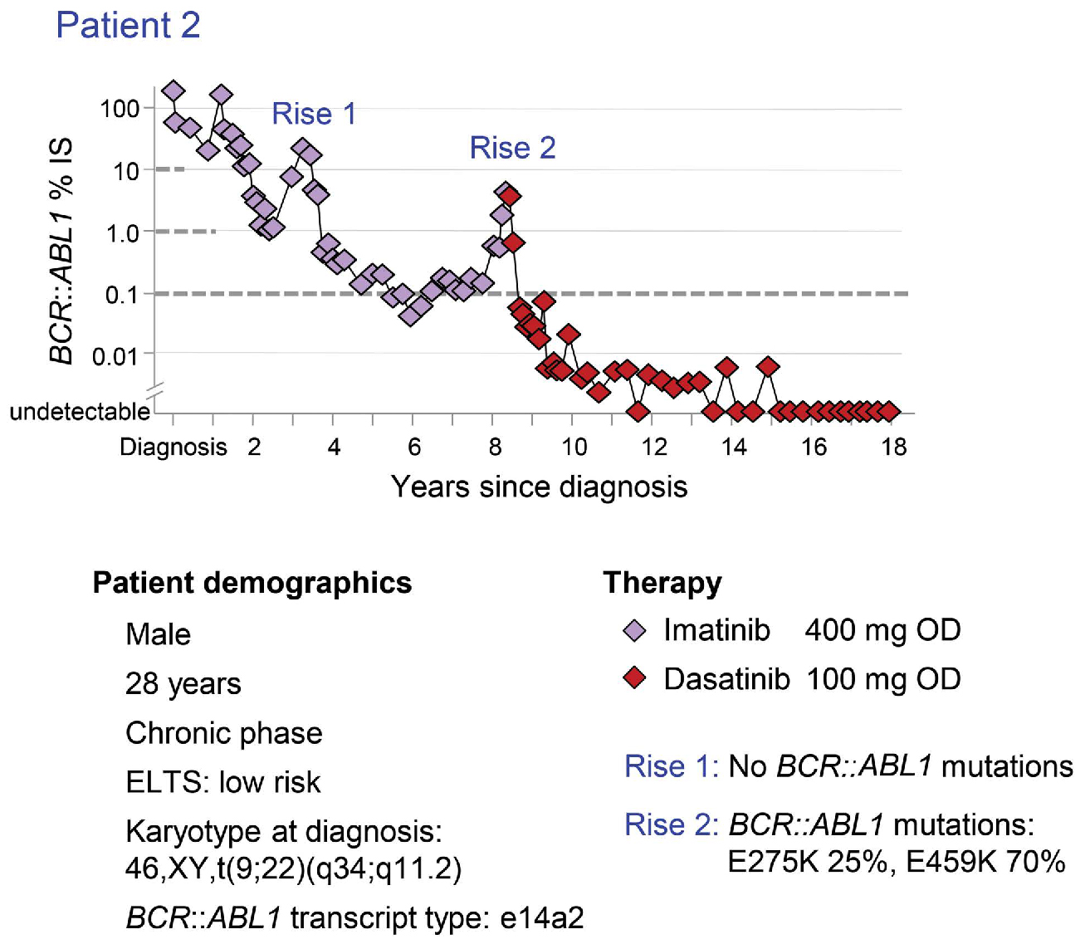
Task: Click "No BCR::ABL1 mutations" text
Action: click(x=900, y=766)
